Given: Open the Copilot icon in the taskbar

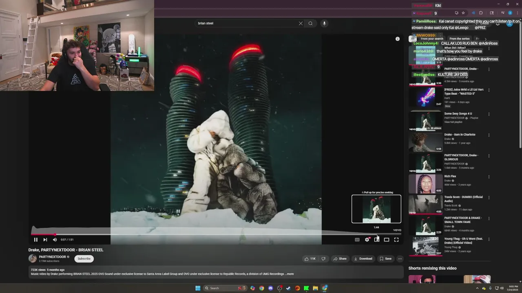Looking at the screenshot, I should pyautogui.click(x=252, y=288).
